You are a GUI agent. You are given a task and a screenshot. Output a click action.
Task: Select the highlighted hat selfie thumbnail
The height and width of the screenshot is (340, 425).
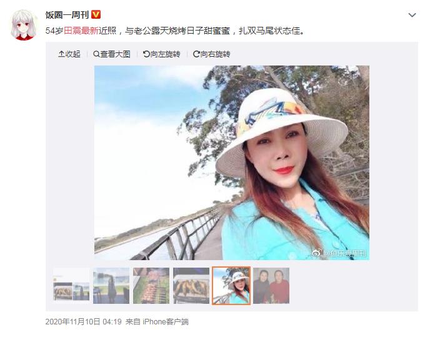[231, 286]
